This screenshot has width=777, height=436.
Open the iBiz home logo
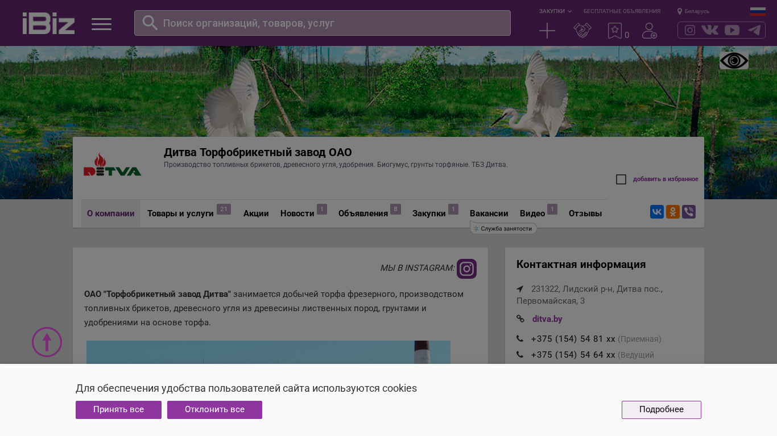click(48, 23)
